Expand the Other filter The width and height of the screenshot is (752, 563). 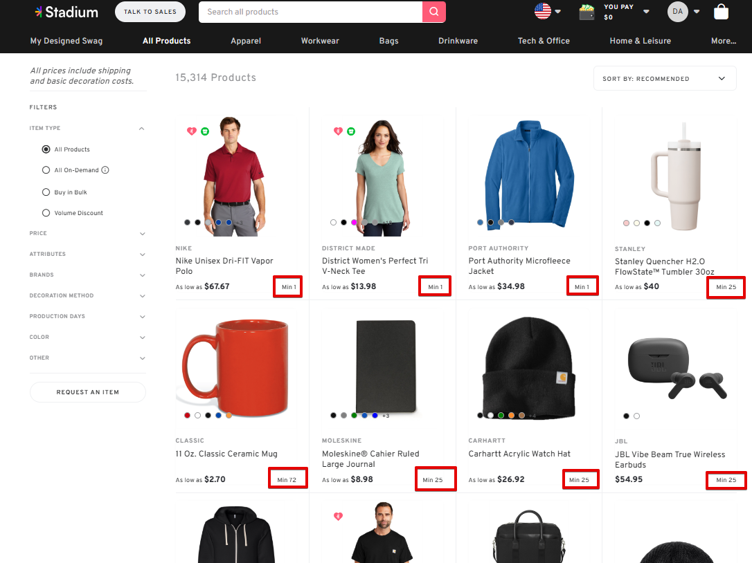(x=143, y=358)
